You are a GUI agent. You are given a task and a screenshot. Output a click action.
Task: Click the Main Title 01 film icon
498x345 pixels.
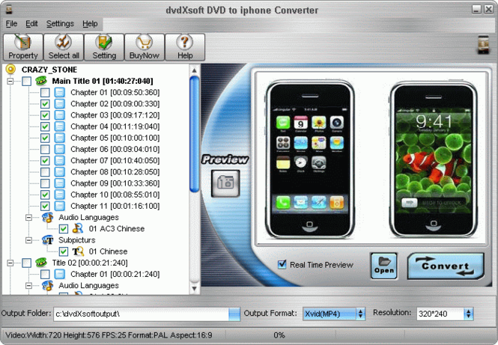click(41, 81)
